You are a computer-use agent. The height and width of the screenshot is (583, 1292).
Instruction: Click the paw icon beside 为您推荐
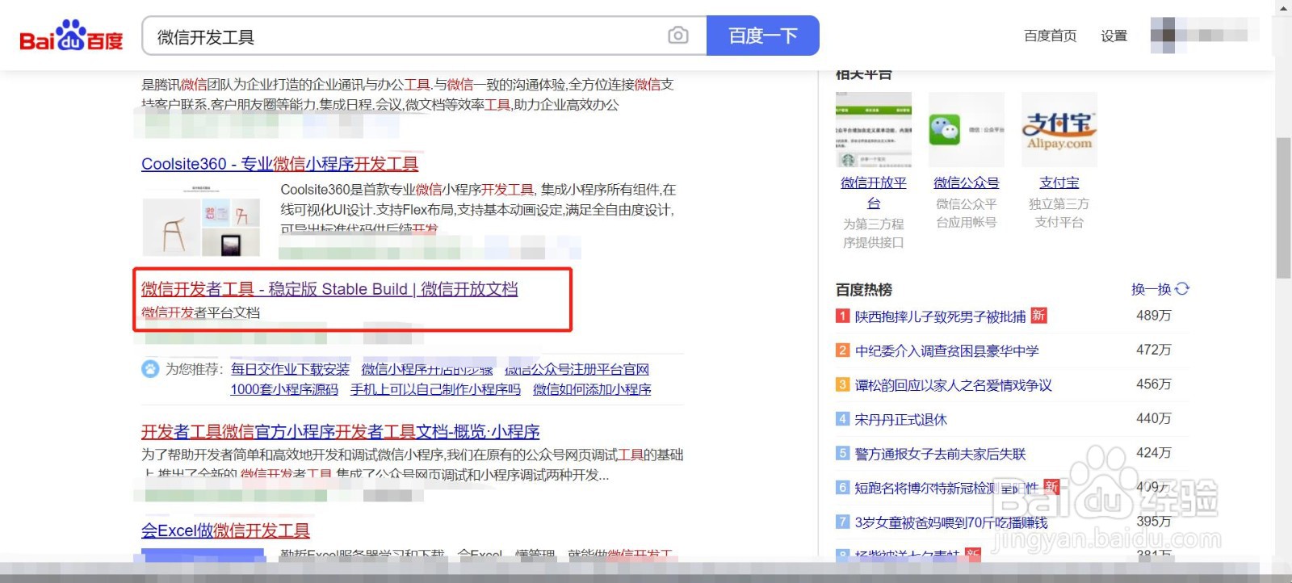pyautogui.click(x=150, y=369)
